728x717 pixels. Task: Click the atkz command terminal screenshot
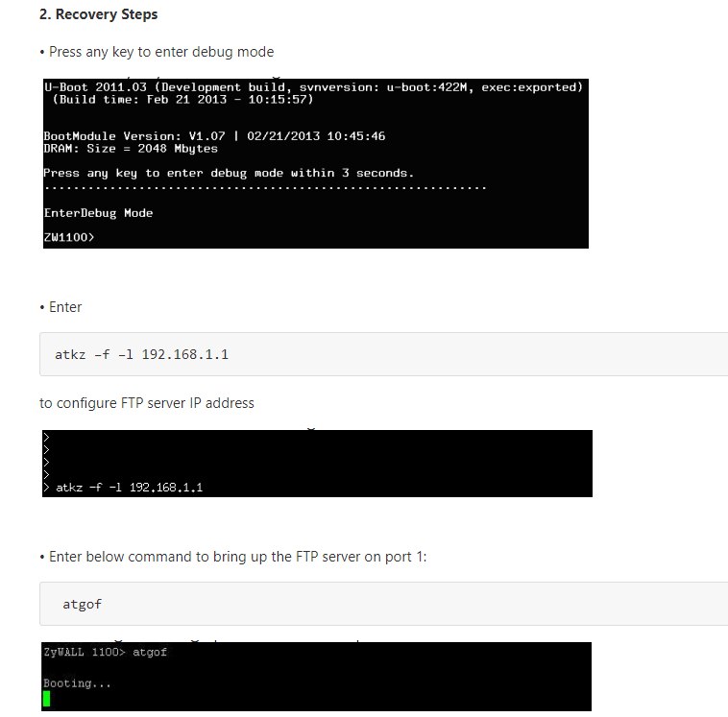pyautogui.click(x=317, y=464)
